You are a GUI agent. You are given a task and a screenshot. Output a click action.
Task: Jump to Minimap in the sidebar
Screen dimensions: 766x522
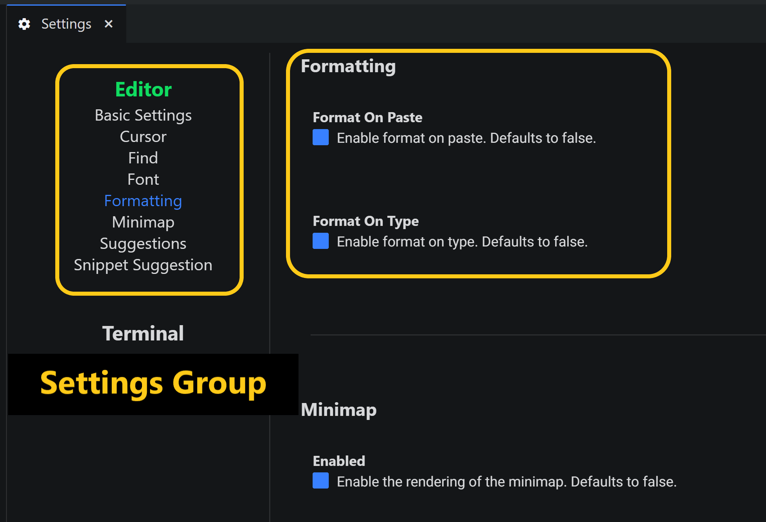143,222
